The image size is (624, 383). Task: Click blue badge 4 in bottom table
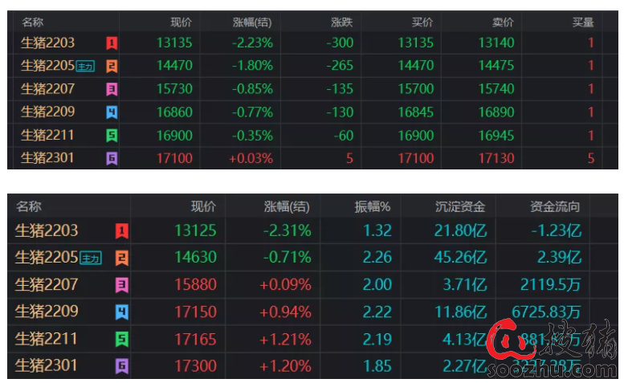click(x=122, y=312)
